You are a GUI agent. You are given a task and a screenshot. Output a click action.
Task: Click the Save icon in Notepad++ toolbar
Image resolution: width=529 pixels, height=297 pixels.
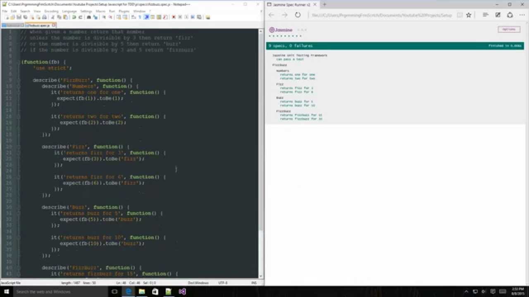pos(19,17)
